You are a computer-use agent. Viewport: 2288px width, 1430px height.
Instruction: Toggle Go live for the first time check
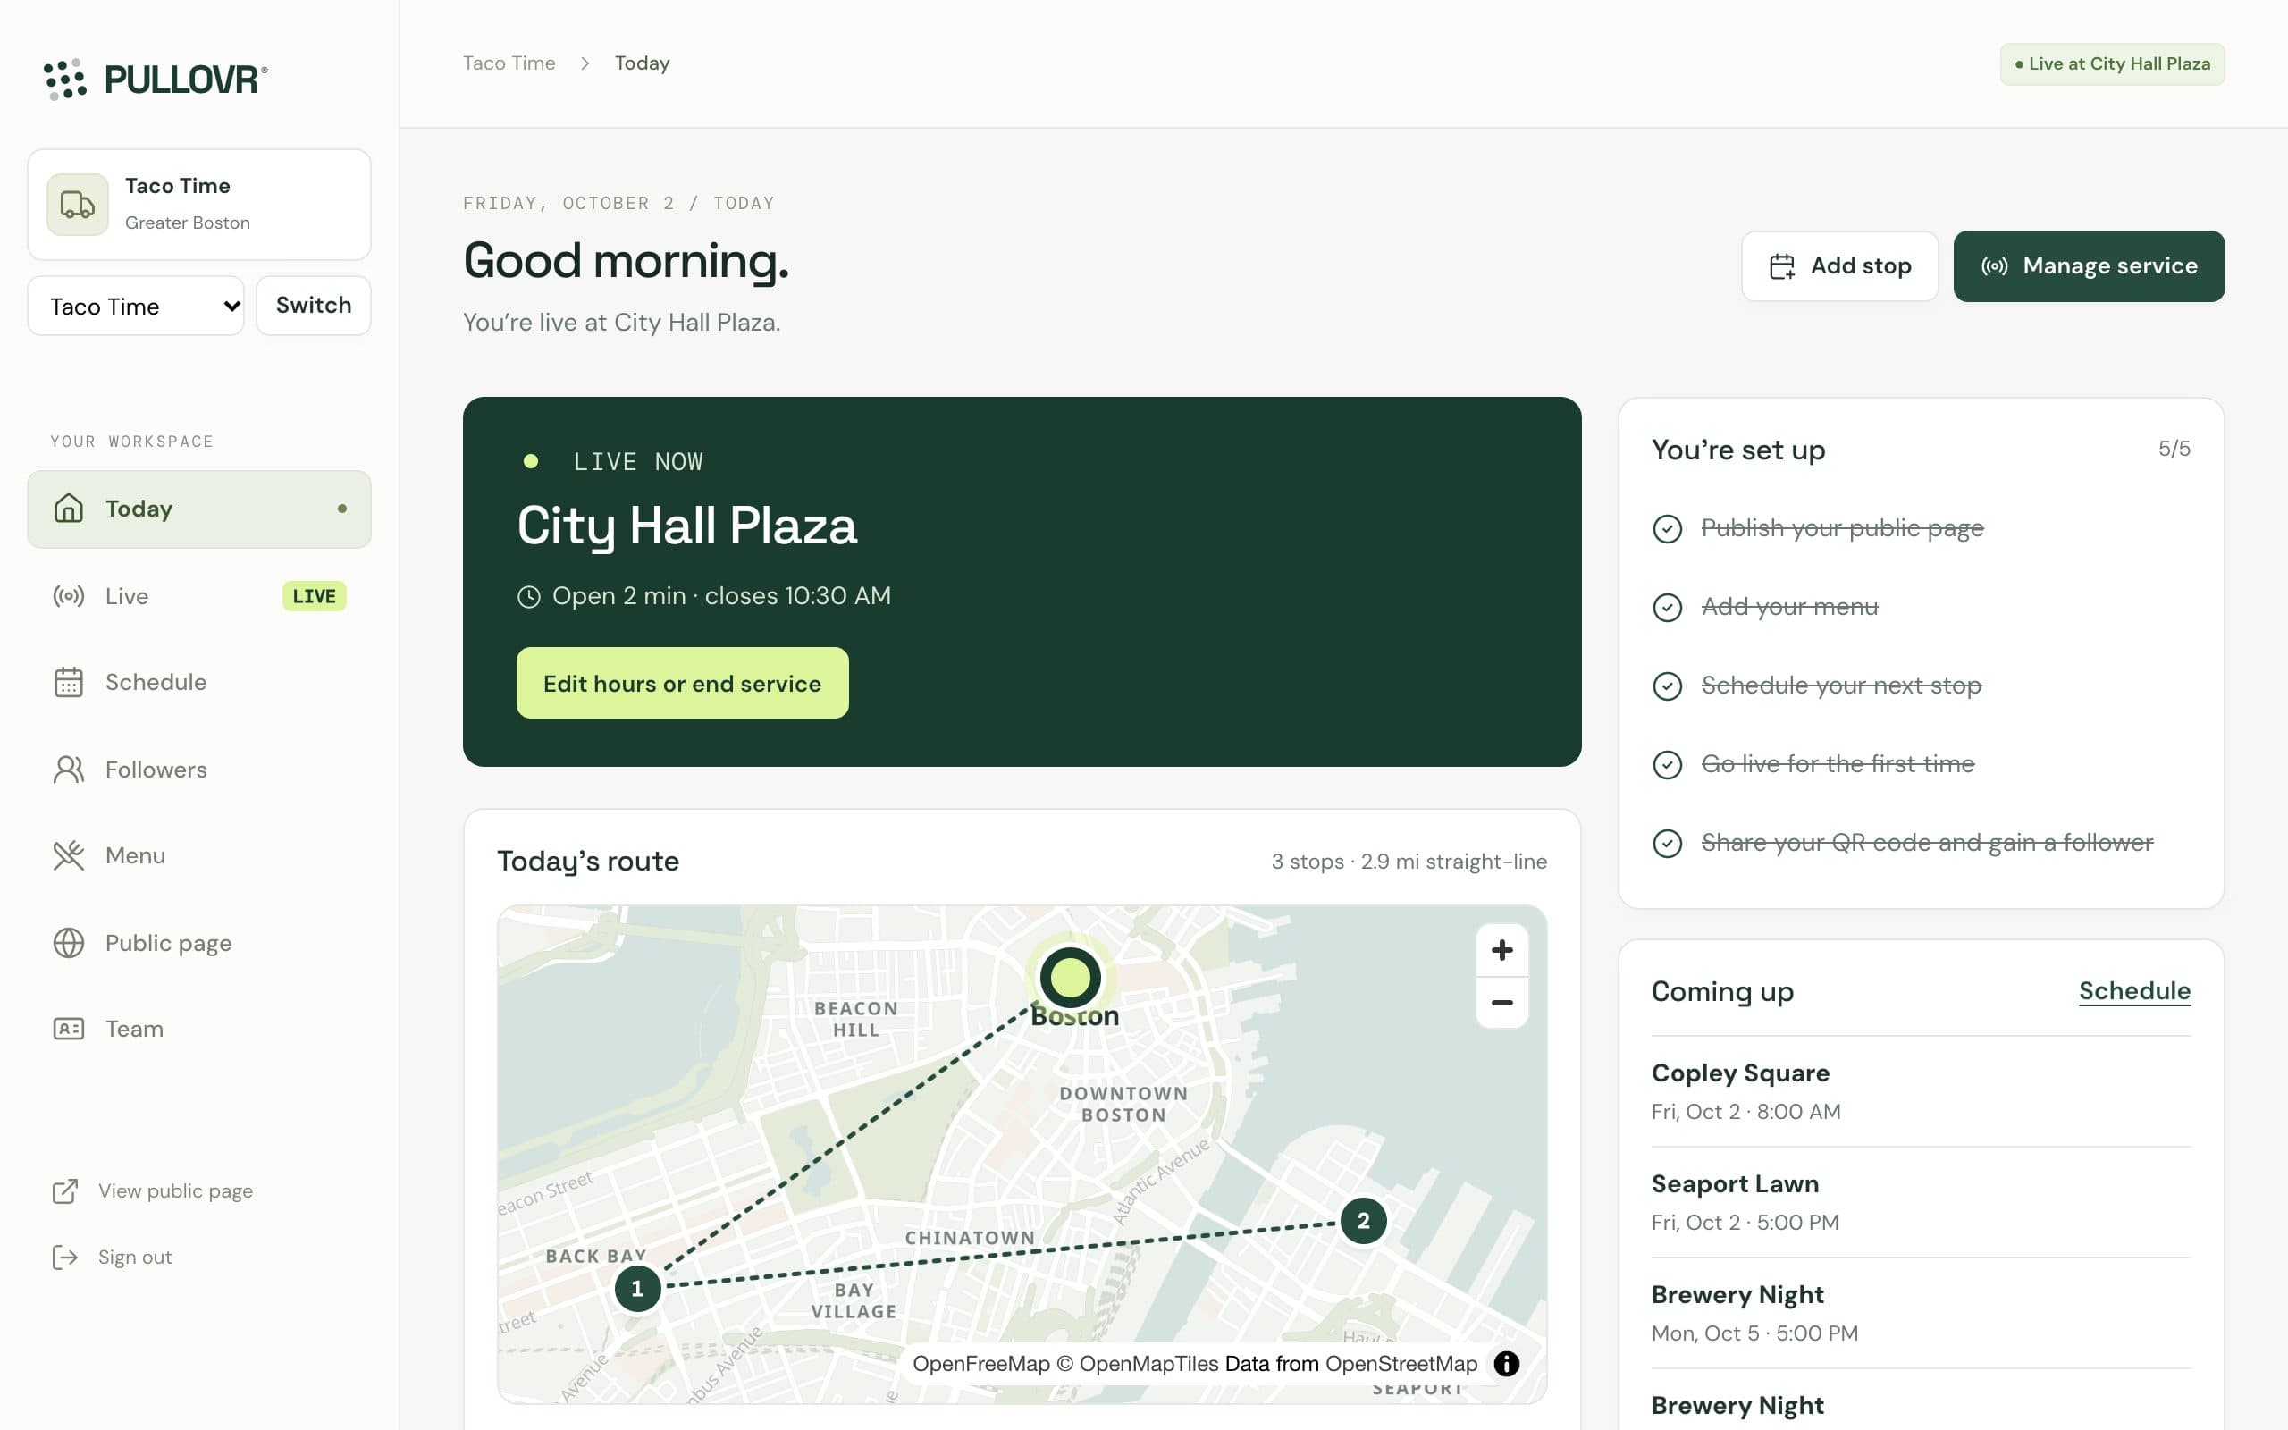(1667, 764)
